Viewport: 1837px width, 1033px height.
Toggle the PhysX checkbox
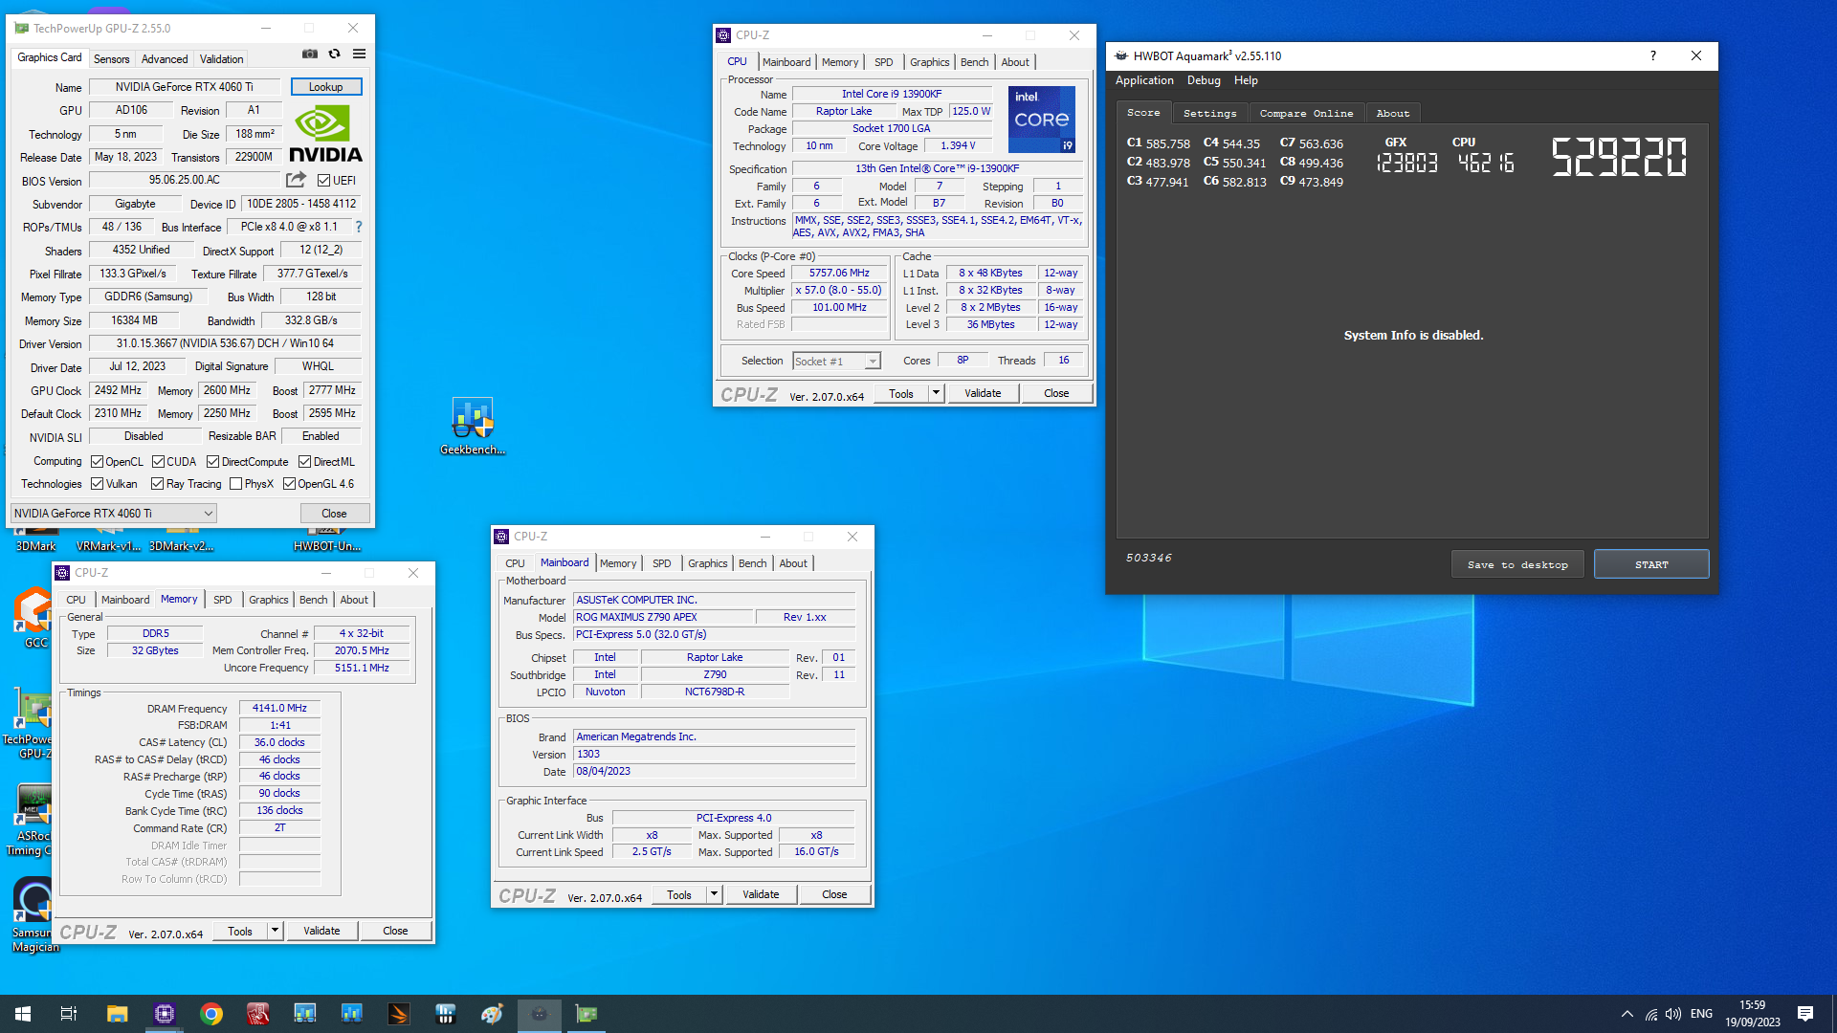pos(235,484)
